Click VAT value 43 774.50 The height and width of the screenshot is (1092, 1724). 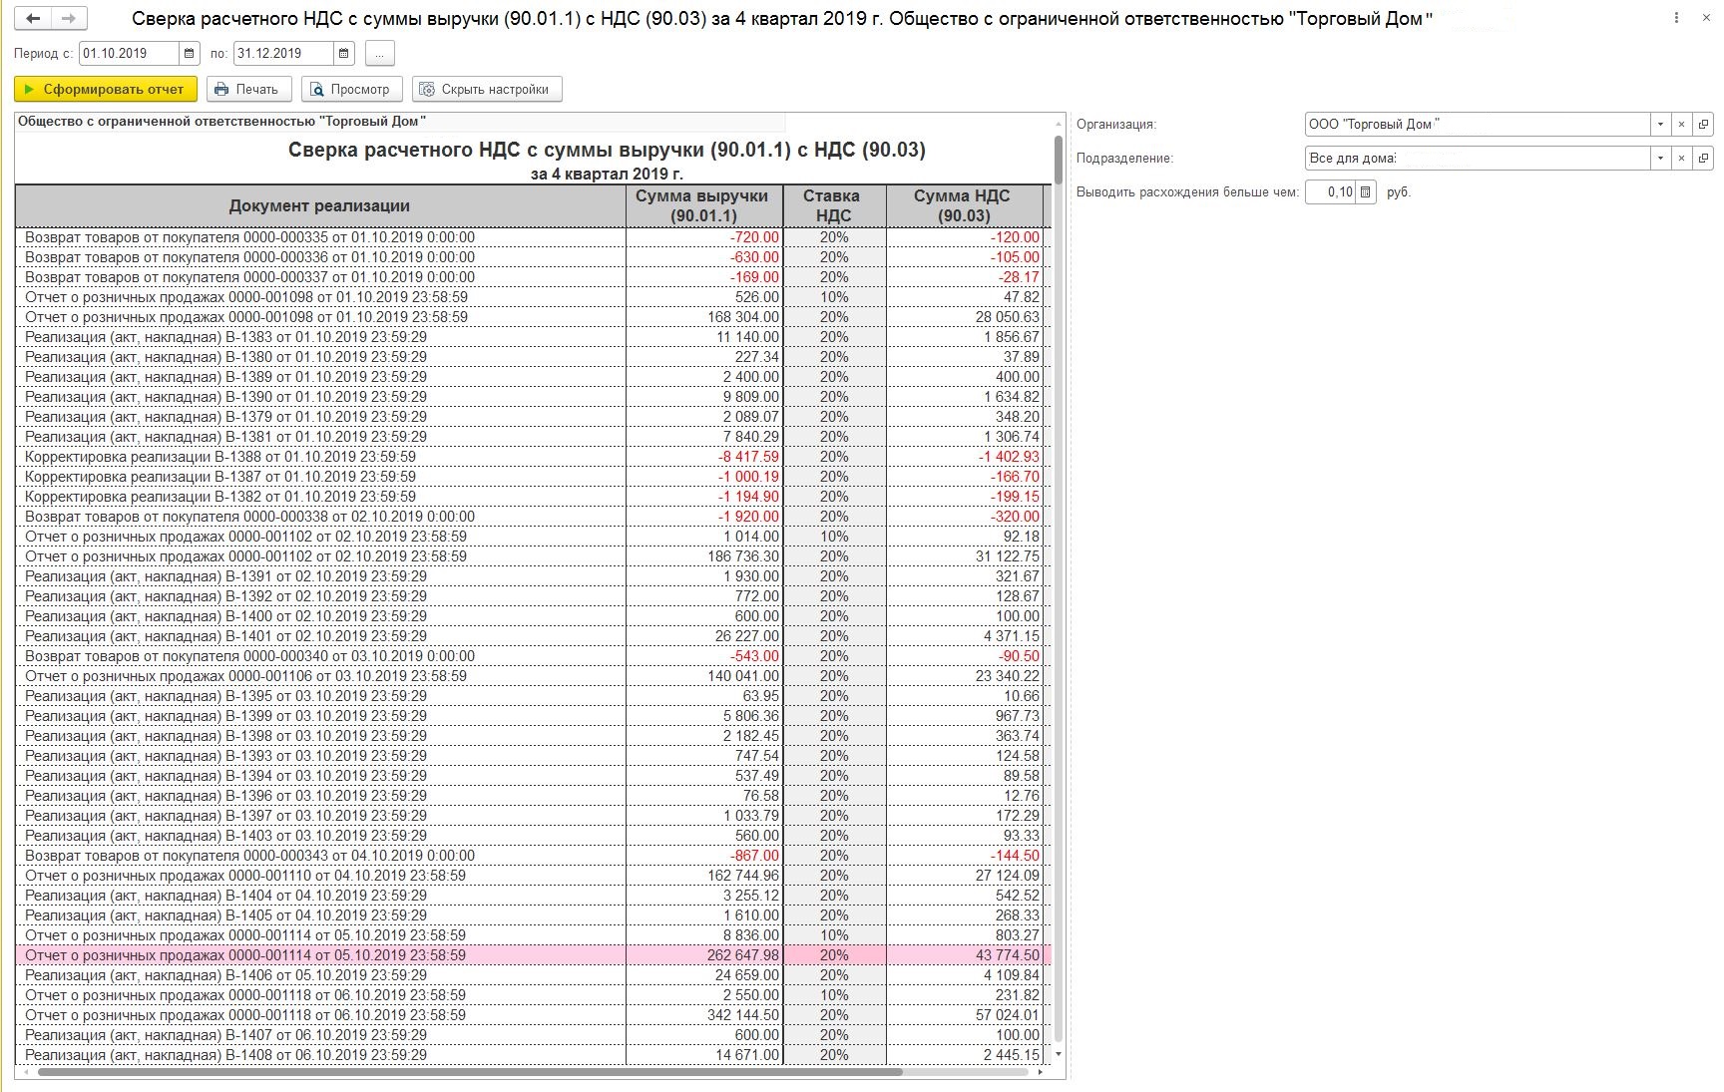point(1008,955)
